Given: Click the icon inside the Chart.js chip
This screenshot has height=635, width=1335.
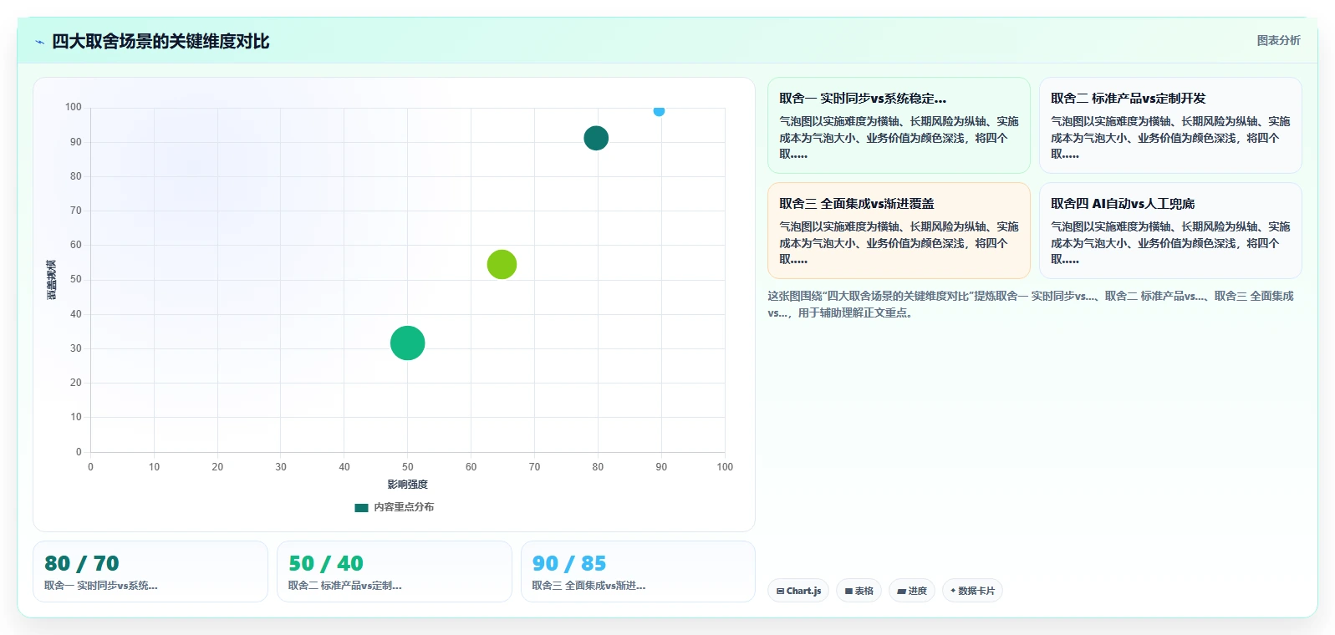Looking at the screenshot, I should [780, 591].
